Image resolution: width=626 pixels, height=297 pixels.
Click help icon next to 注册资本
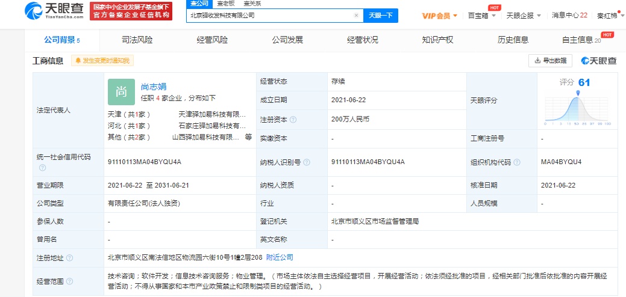[293, 120]
